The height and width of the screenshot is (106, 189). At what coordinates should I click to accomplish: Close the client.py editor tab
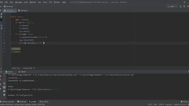coord(29,11)
